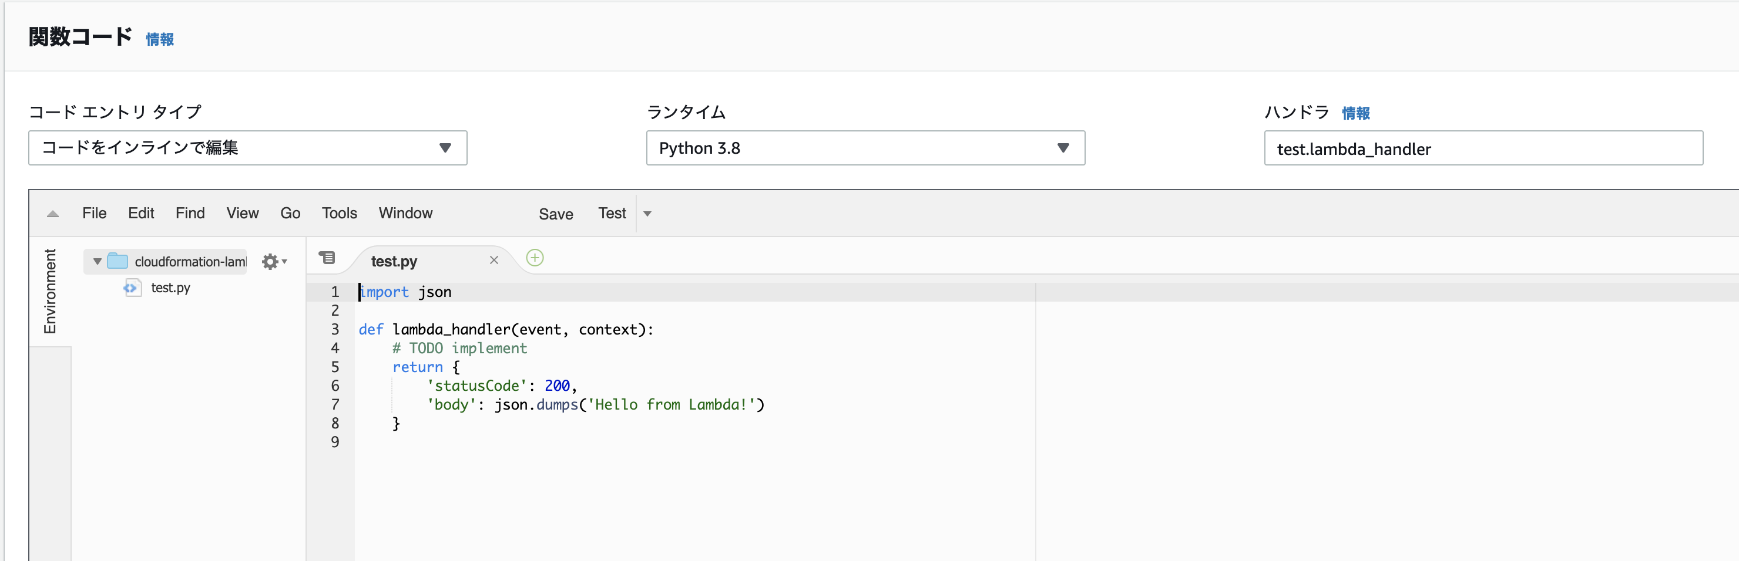1739x561 pixels.
Task: Collapse the menu bar with up arrow
Action: [x=53, y=214]
